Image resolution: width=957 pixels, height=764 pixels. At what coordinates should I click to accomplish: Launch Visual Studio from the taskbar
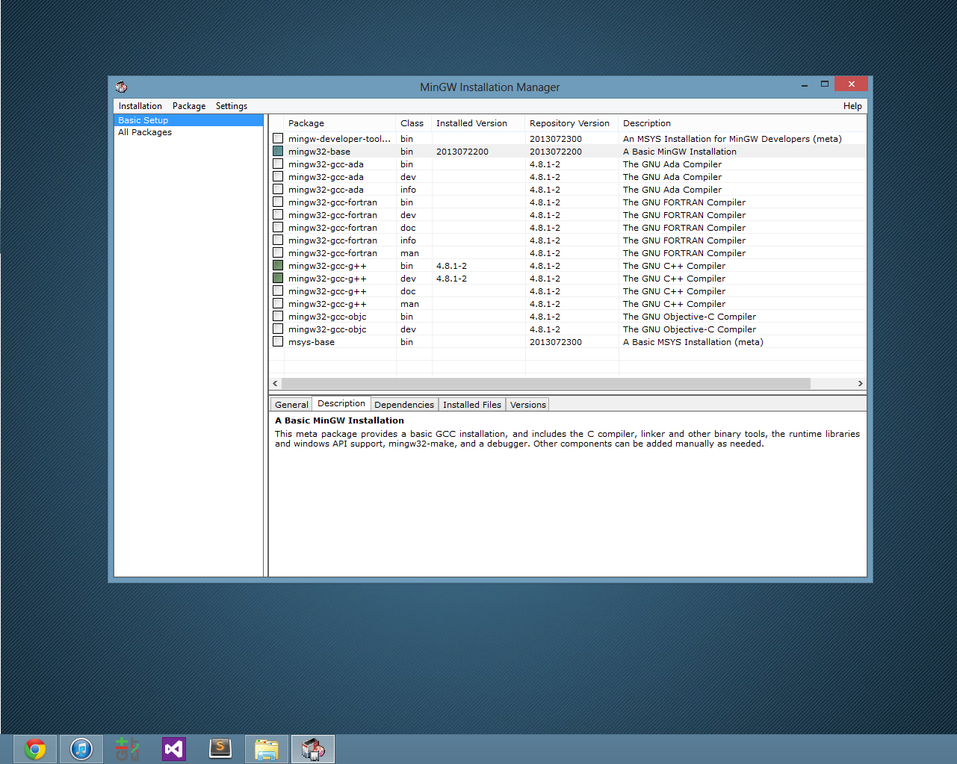(174, 749)
